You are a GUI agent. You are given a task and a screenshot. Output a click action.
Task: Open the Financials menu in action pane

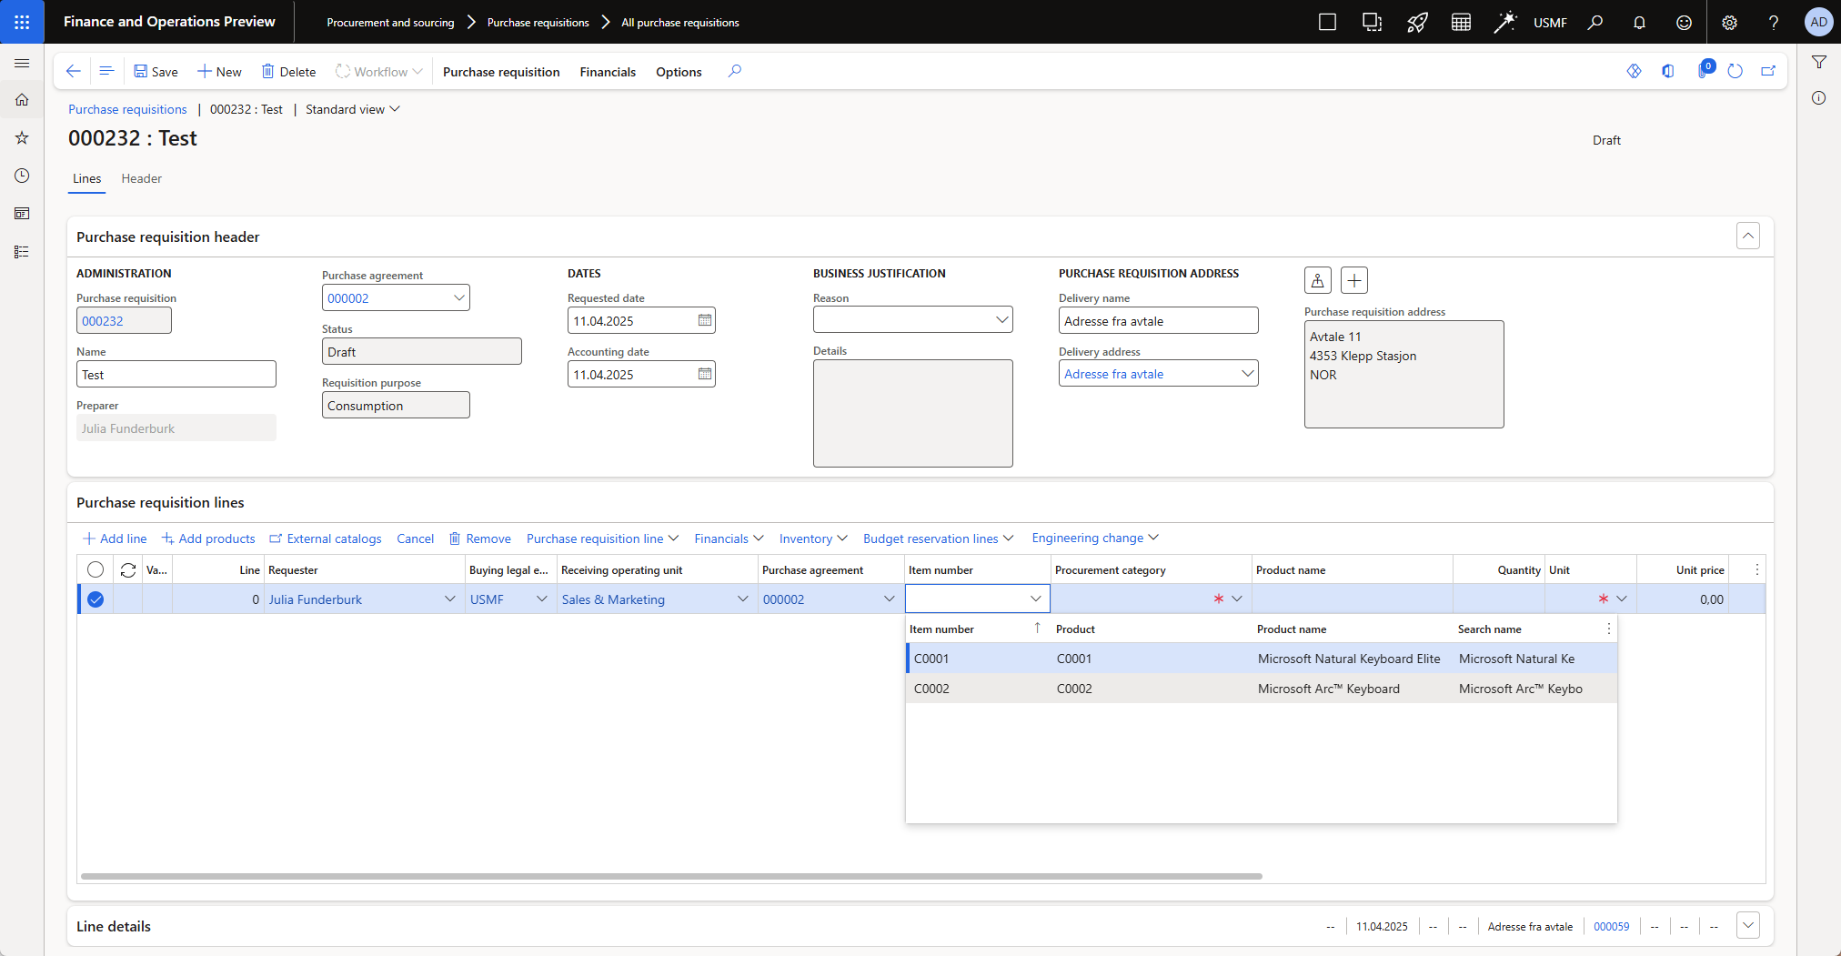coord(607,72)
